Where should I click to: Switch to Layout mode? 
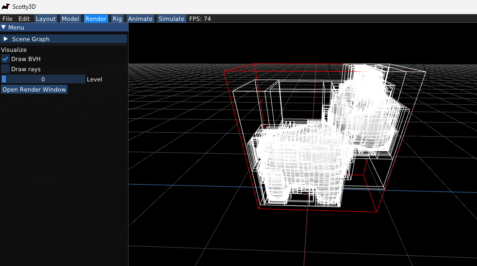click(x=46, y=19)
